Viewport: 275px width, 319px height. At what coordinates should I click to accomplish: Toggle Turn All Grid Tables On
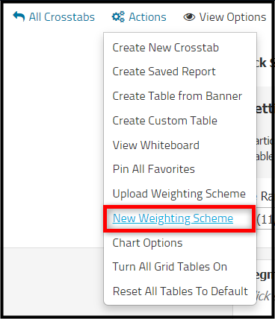pos(170,267)
